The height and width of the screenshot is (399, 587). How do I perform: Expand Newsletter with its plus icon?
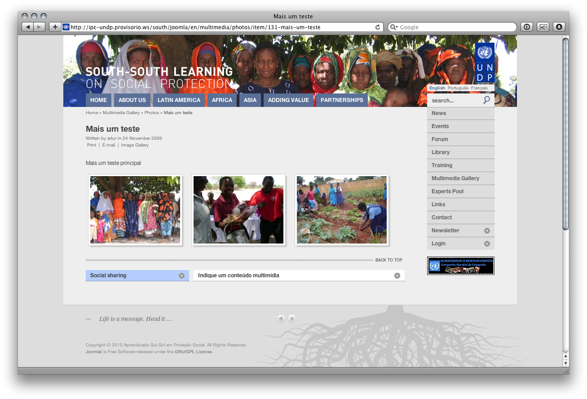[x=487, y=231]
